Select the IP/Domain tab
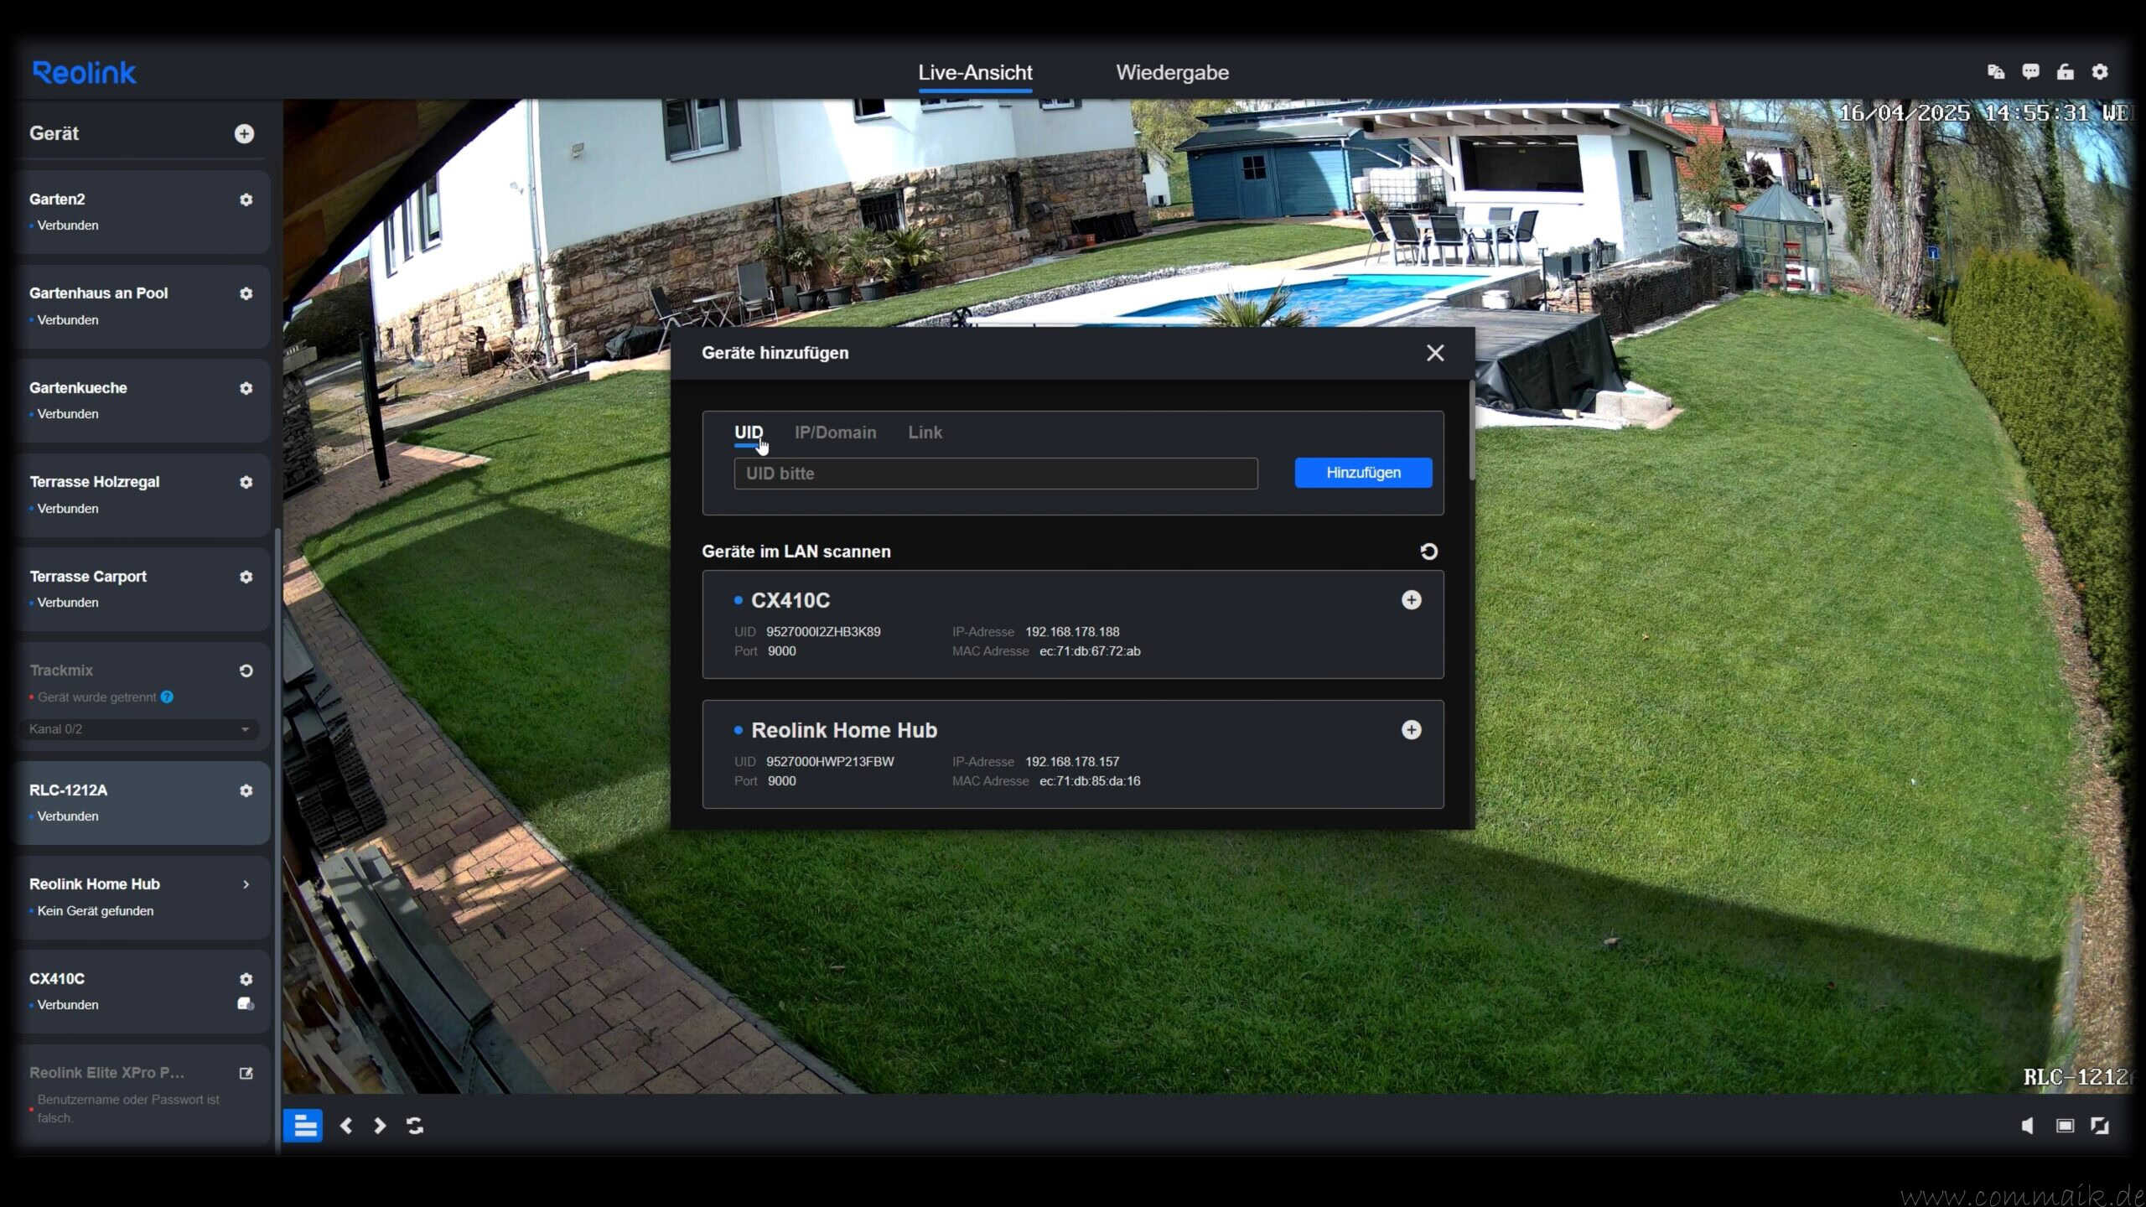 coord(836,433)
